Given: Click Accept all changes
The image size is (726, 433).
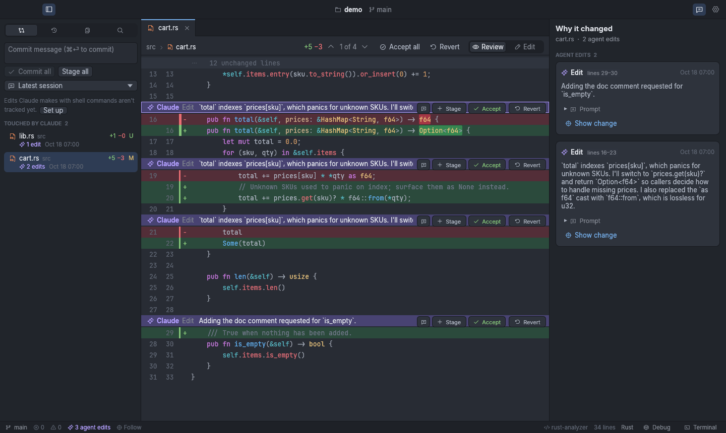Looking at the screenshot, I should coord(400,47).
